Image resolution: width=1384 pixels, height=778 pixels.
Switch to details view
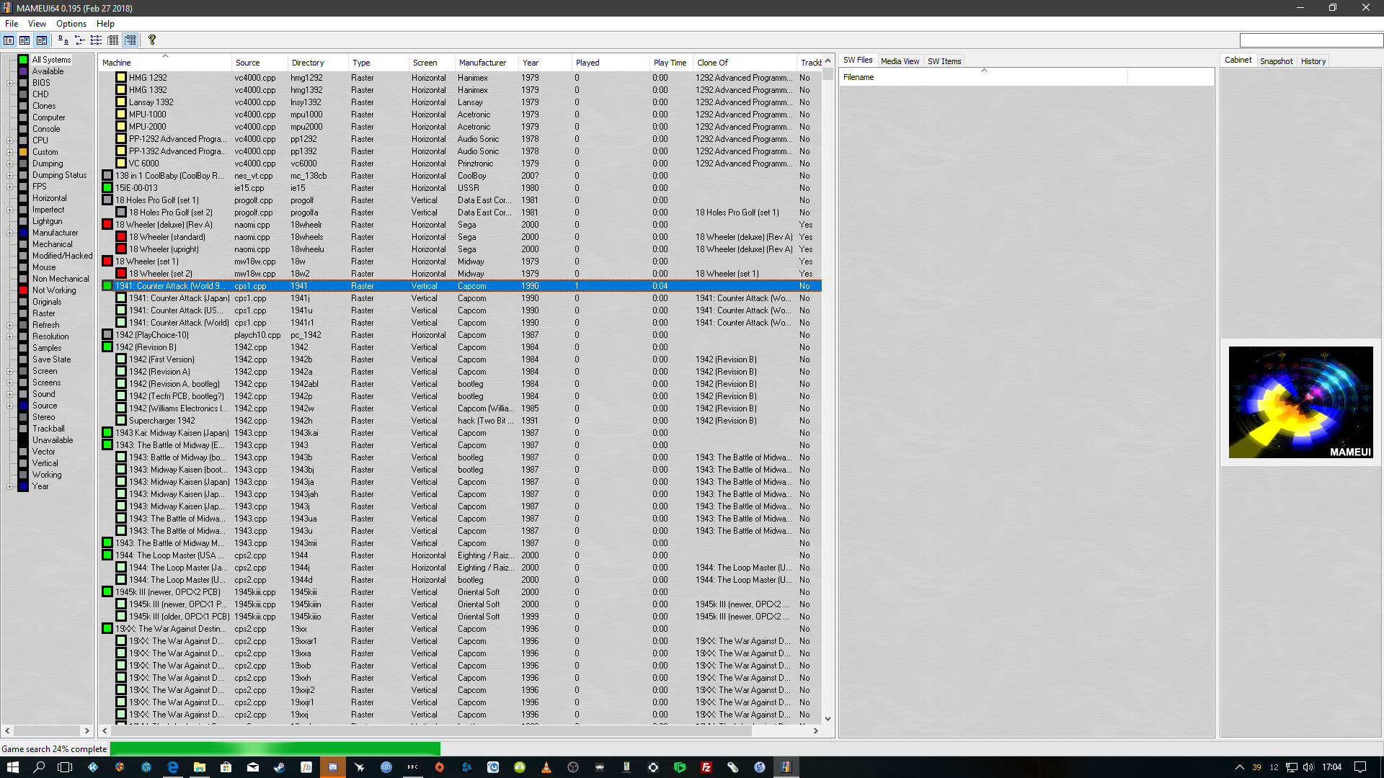113,40
